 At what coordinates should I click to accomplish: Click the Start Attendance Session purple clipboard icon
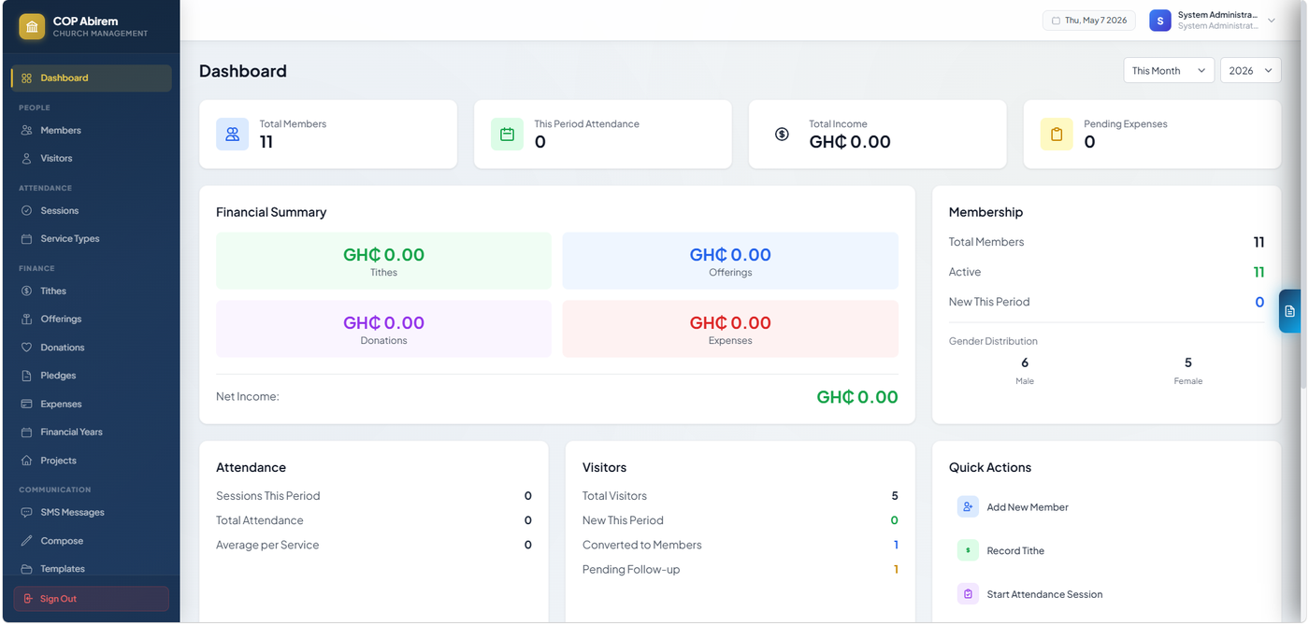point(968,594)
